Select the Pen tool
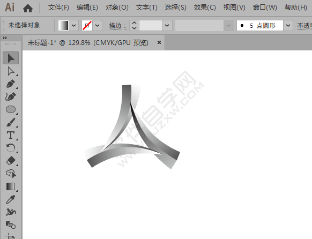 point(11,84)
